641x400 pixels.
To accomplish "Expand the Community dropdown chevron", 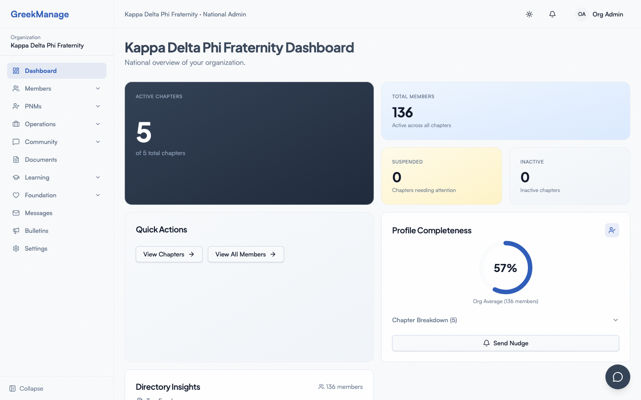I will pos(97,142).
